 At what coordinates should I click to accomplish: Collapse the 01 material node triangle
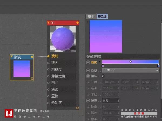48,22
